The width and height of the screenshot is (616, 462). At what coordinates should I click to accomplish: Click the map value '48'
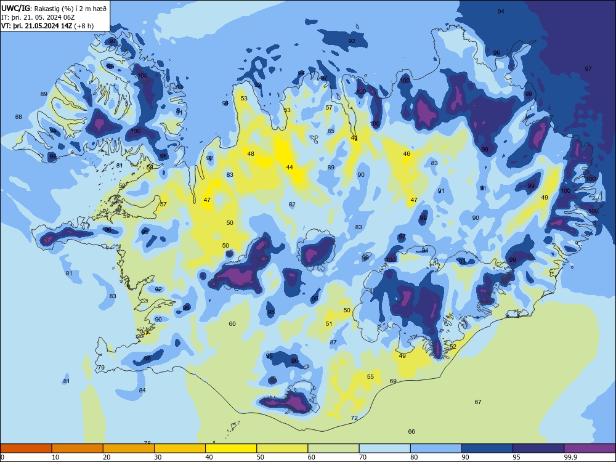click(251, 153)
